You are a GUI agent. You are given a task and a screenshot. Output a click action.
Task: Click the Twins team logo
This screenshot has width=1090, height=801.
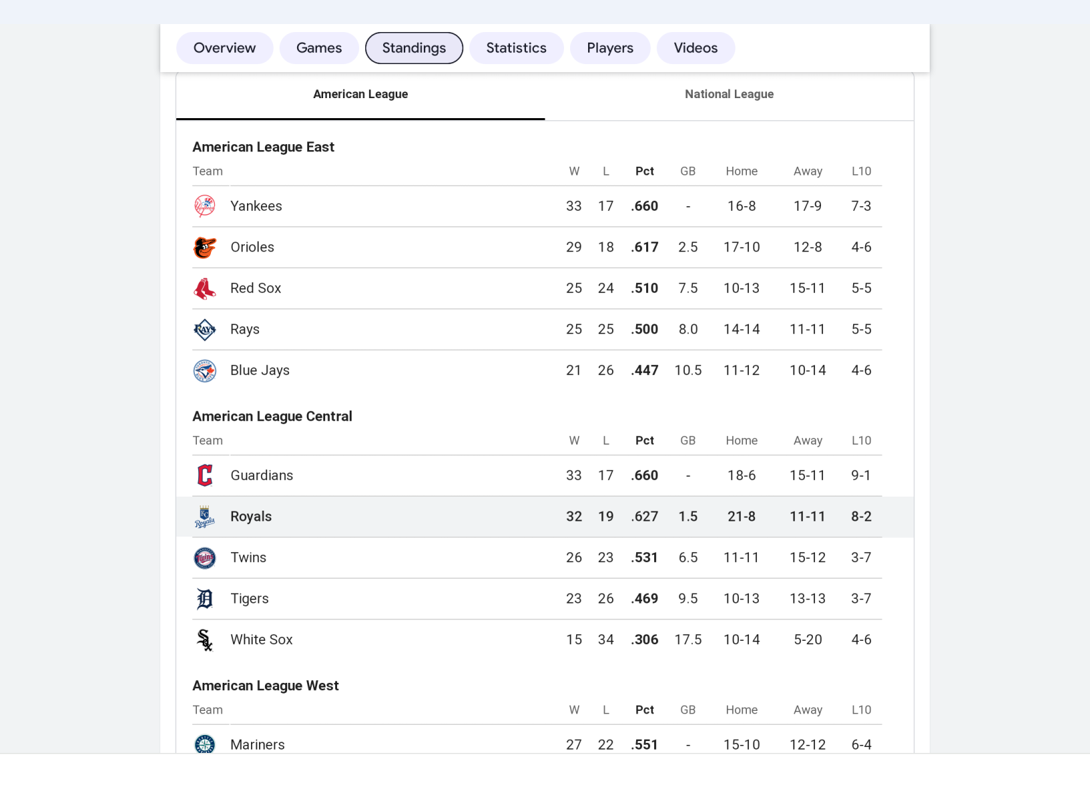[x=205, y=558]
